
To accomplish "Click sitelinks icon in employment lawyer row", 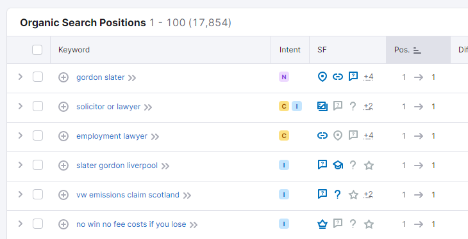I will click(x=322, y=135).
